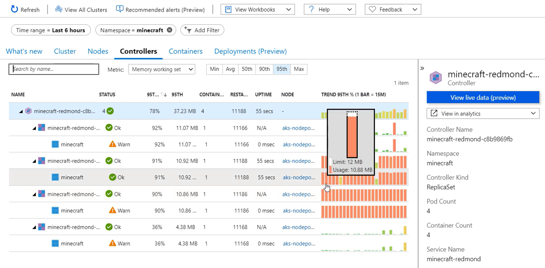Open Recommended alerts (Preview)
This screenshot has width=545, height=268.
[160, 9]
